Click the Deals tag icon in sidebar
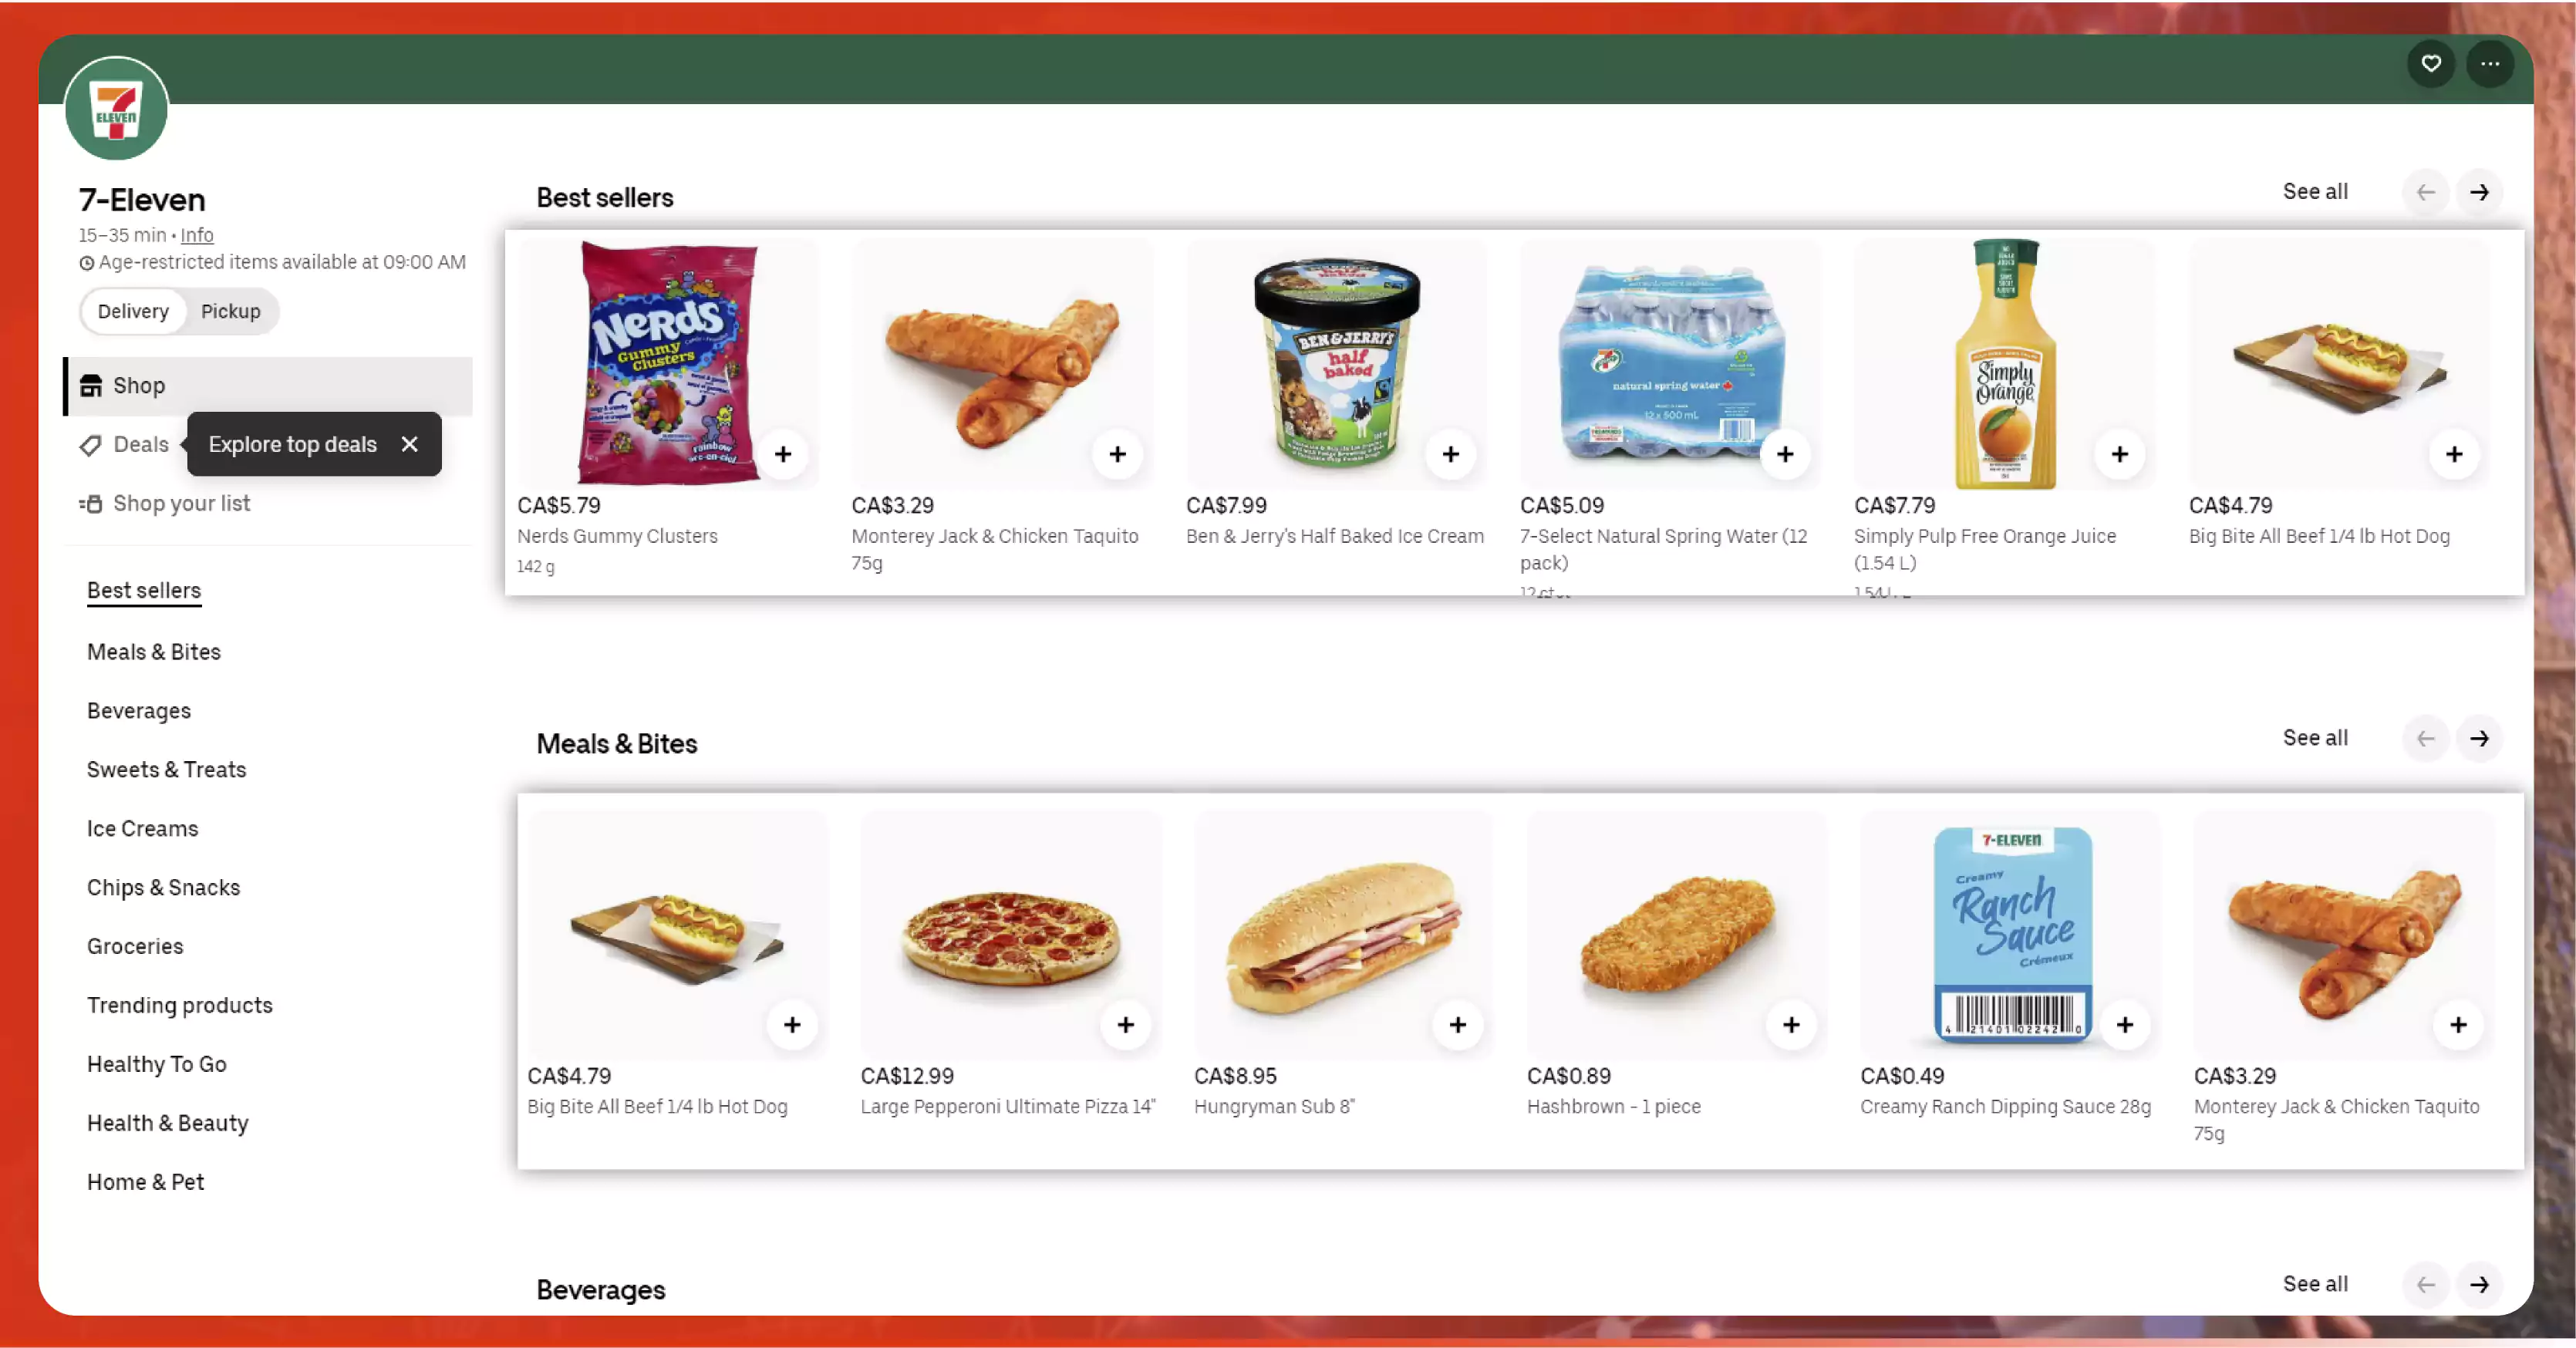The height and width of the screenshot is (1348, 2576). click(89, 443)
